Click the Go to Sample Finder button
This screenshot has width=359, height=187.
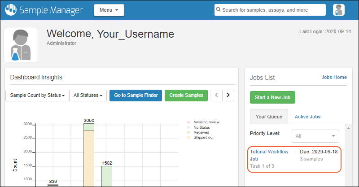pos(136,95)
